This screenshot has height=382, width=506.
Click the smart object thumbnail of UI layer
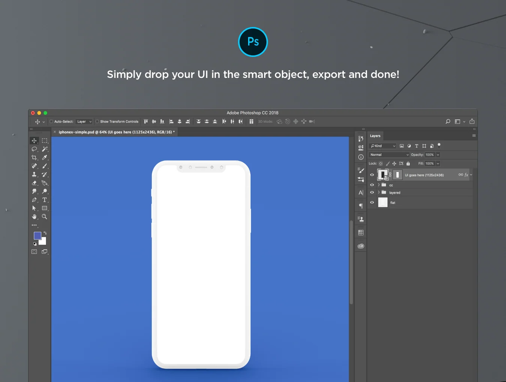(x=383, y=175)
